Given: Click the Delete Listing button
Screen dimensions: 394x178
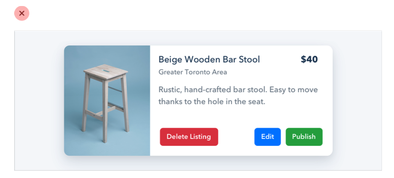Looking at the screenshot, I should 189,137.
